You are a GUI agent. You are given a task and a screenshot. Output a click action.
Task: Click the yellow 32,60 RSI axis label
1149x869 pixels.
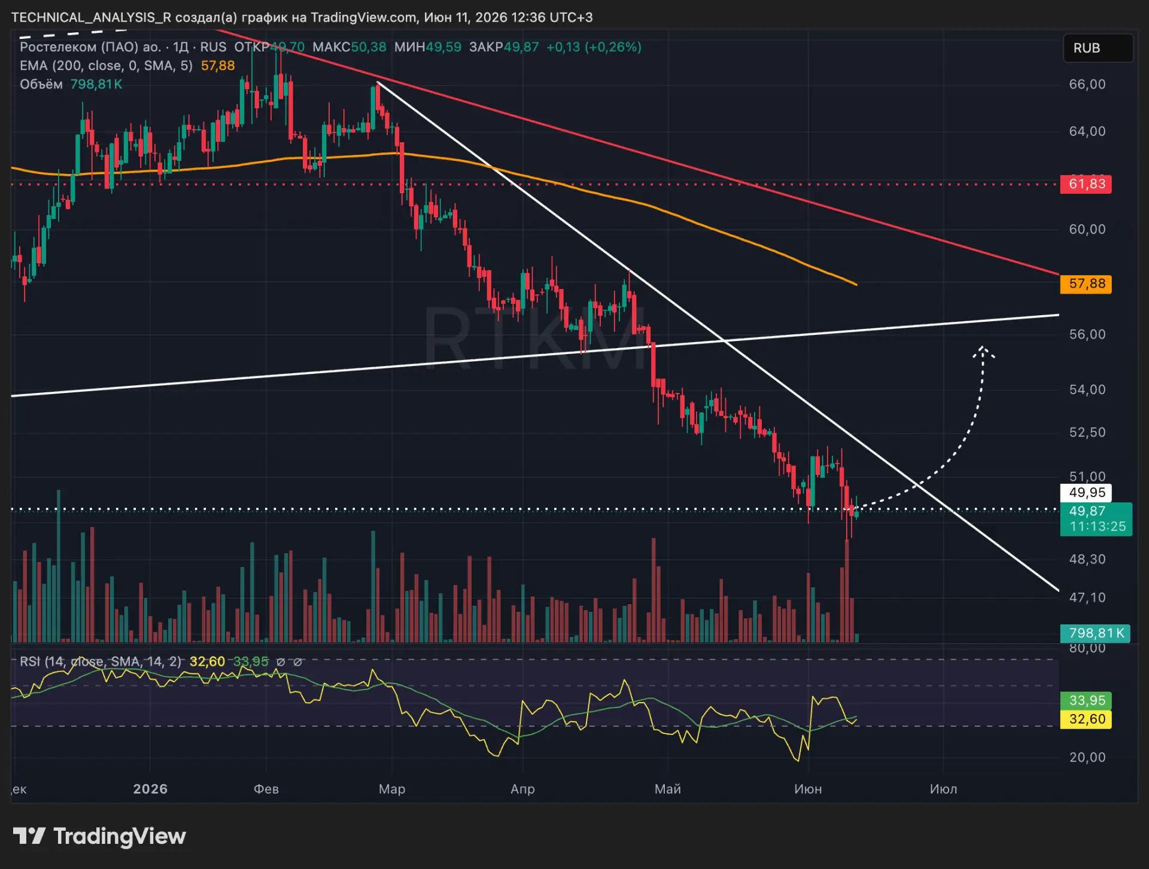tap(1086, 719)
